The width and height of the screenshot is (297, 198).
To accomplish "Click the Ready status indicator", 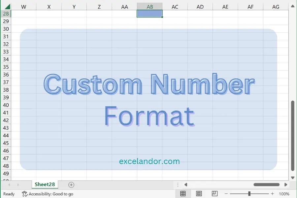I will (x=9, y=194).
